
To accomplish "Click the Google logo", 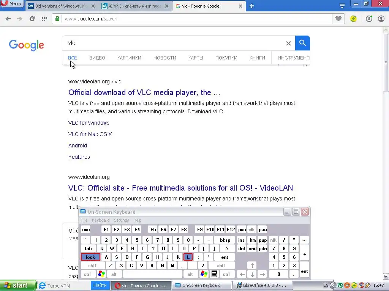I will tap(27, 45).
